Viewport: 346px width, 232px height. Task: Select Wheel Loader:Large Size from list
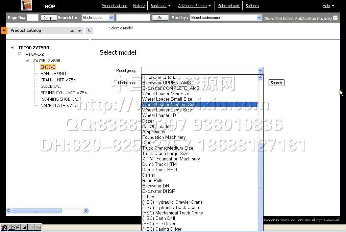pos(167,110)
